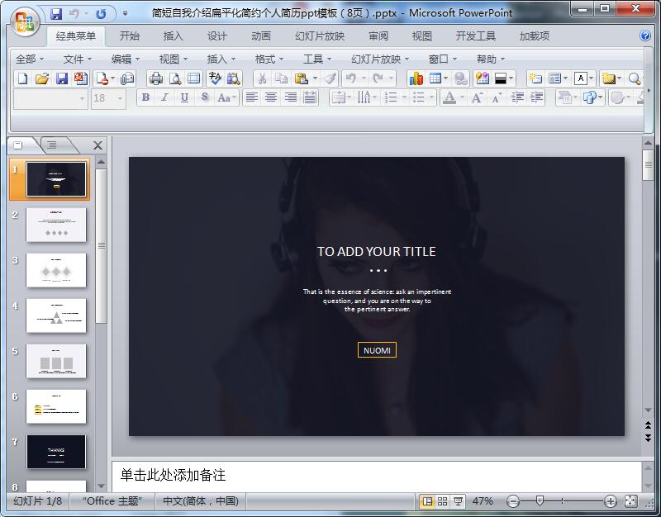Insert a table
Image resolution: width=661 pixels, height=517 pixels.
coord(435,78)
